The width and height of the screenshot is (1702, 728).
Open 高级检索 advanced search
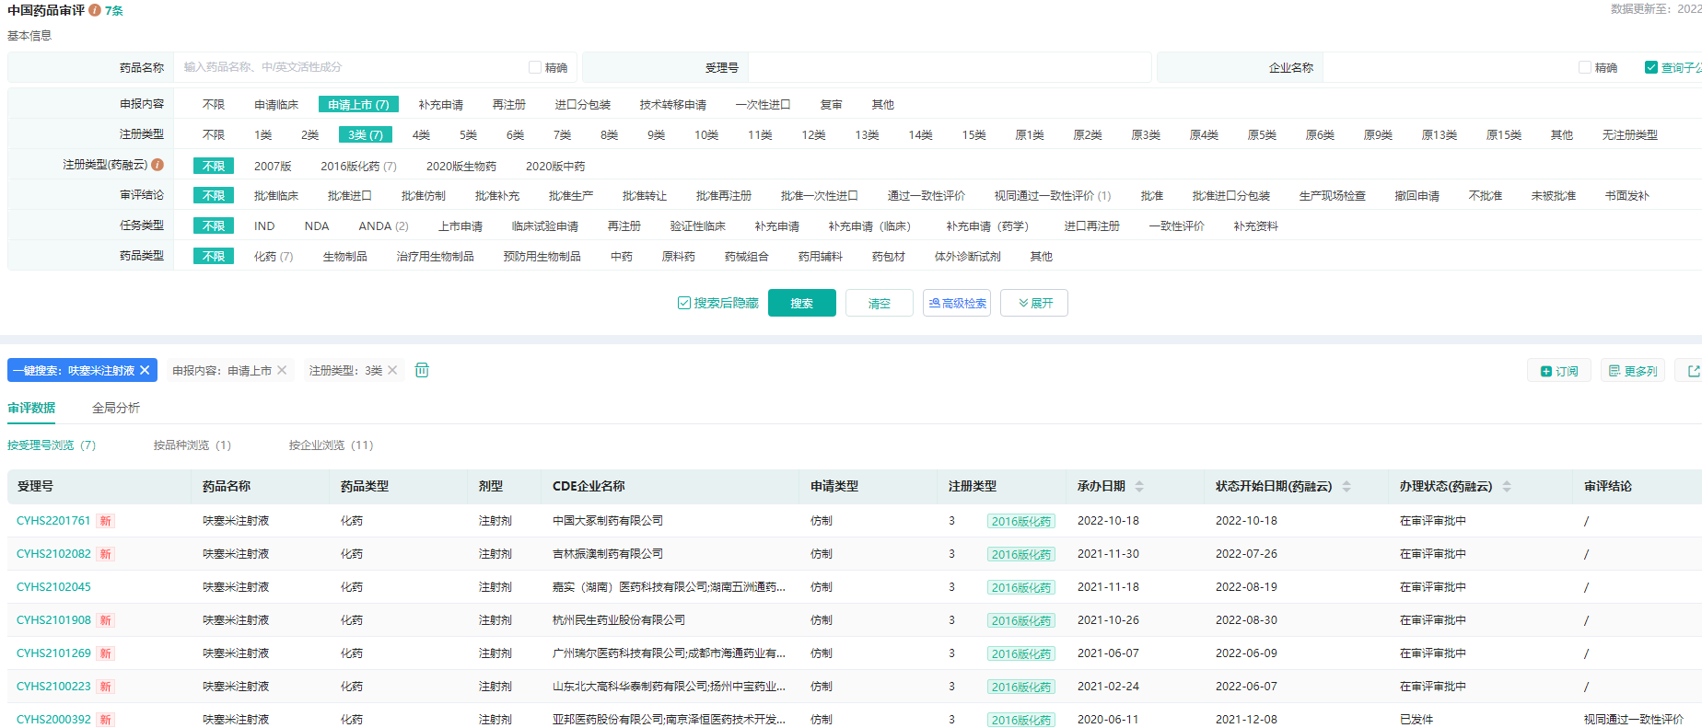point(956,303)
